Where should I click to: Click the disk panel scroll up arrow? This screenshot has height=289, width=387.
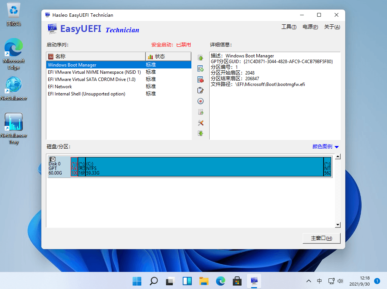tap(338, 157)
